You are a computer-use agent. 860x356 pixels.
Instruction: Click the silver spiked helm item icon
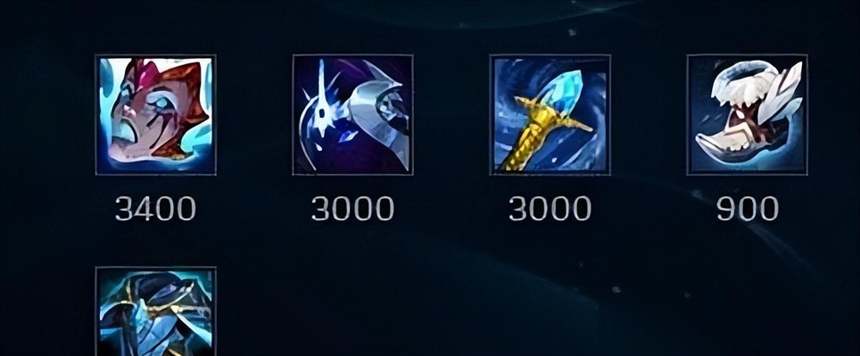point(352,114)
